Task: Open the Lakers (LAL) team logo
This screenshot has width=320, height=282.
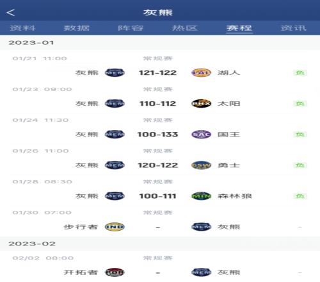Action: point(201,73)
